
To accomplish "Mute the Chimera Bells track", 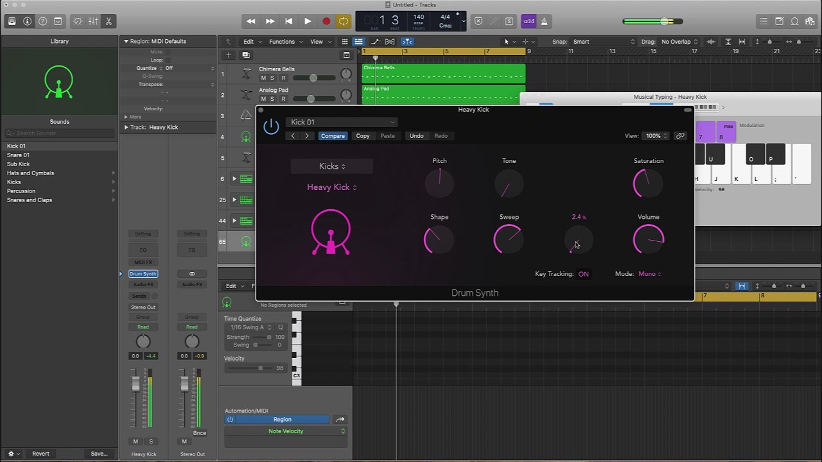I will (x=263, y=78).
